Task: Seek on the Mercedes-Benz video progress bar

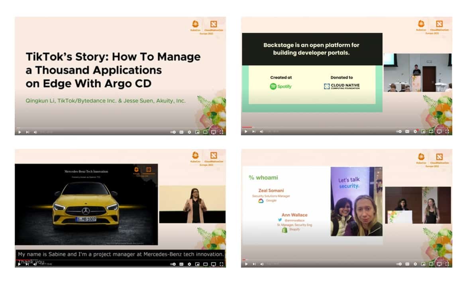Action: click(120, 260)
